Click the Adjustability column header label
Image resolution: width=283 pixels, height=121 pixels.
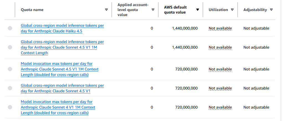255,10
